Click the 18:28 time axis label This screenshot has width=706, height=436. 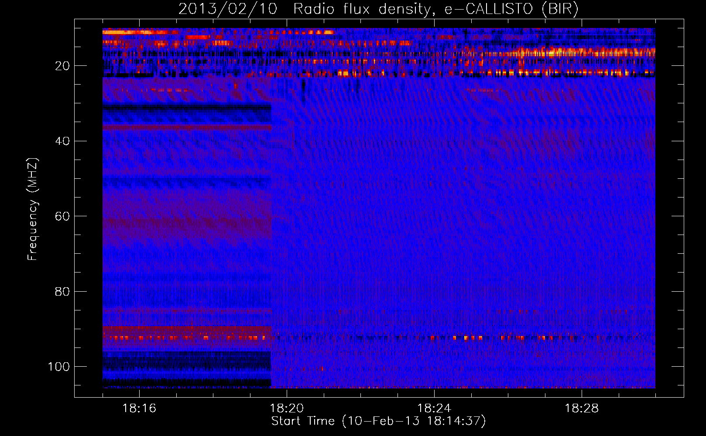(x=582, y=409)
